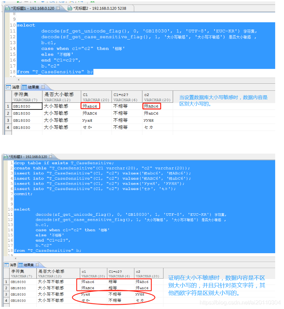Click the 是否大小敏感 header in 无标题3 results
Viewport: 284px width, 309px height.
[58, 273]
